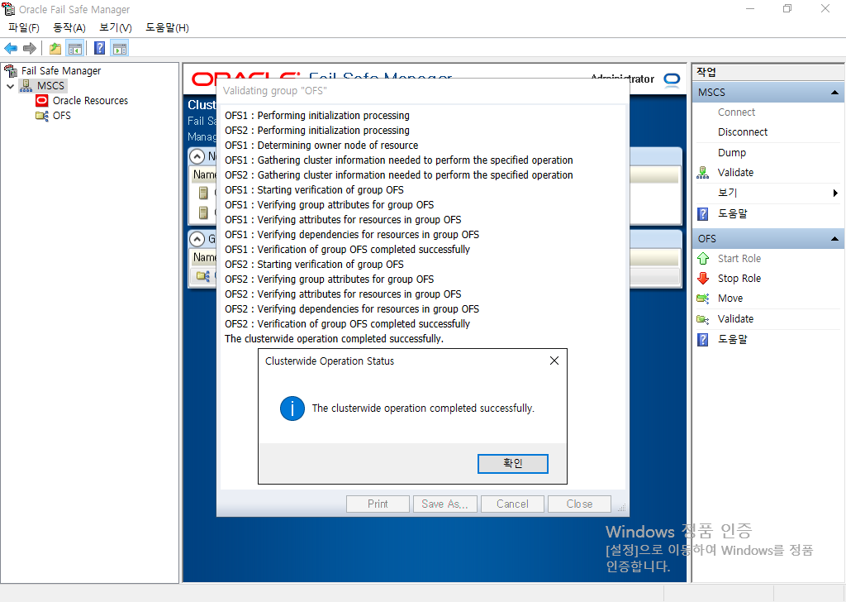Viewport: 846px width, 602px height.
Task: Open the 동작(A) menu
Action: point(69,27)
